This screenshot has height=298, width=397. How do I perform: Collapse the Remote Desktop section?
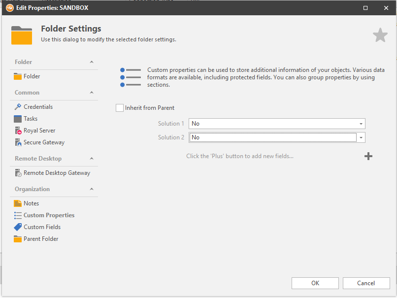tap(92, 159)
